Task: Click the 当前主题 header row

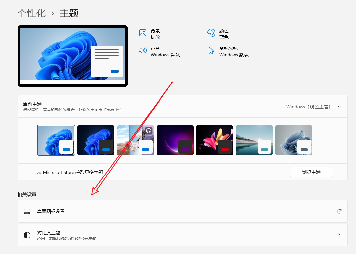Action: tap(183, 107)
